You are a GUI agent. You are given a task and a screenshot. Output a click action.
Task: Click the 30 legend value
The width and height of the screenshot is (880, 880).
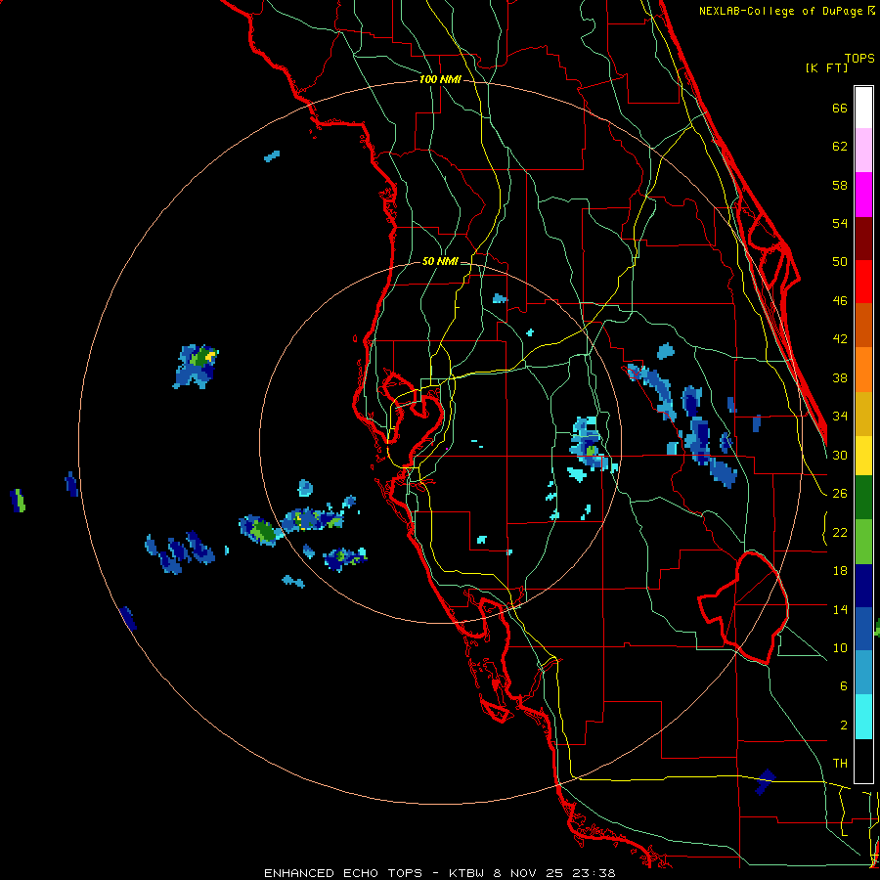click(x=840, y=455)
